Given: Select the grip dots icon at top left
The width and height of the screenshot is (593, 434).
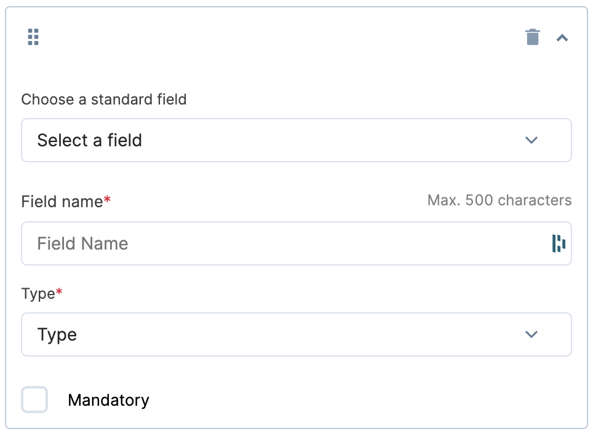Looking at the screenshot, I should (x=33, y=37).
